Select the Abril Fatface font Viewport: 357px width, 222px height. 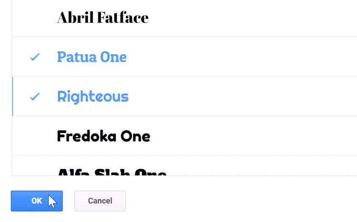103,18
